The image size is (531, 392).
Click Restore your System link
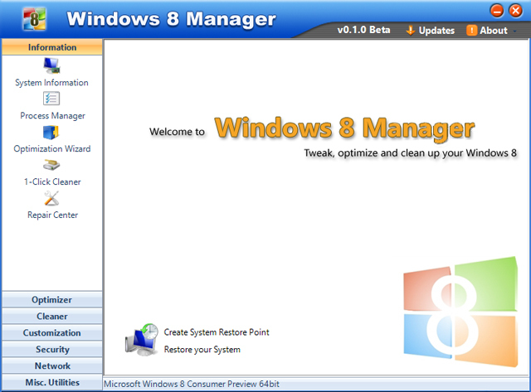[x=202, y=350]
